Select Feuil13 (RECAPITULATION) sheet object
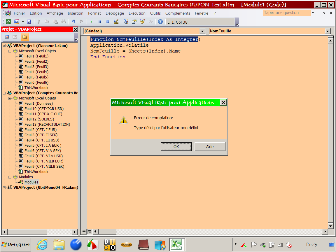The image size is (336, 252). (47, 125)
